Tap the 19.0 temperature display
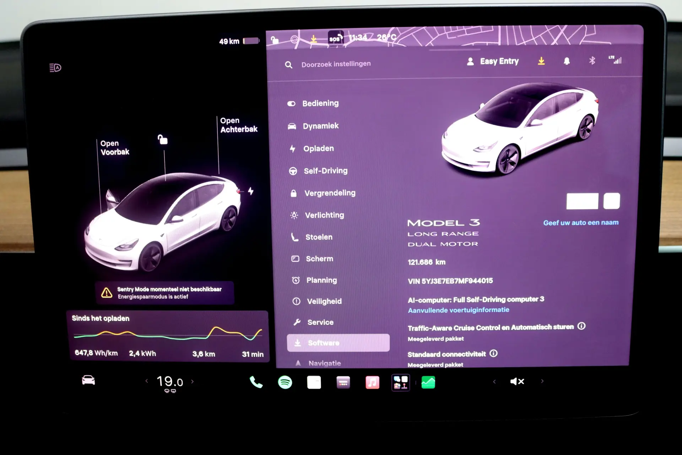 click(x=170, y=382)
